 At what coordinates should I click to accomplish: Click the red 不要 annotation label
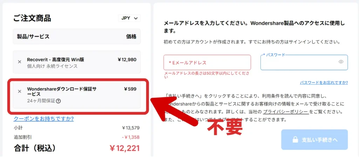[225, 127]
